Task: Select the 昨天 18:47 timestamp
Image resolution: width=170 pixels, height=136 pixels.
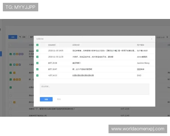Action: pos(52,69)
